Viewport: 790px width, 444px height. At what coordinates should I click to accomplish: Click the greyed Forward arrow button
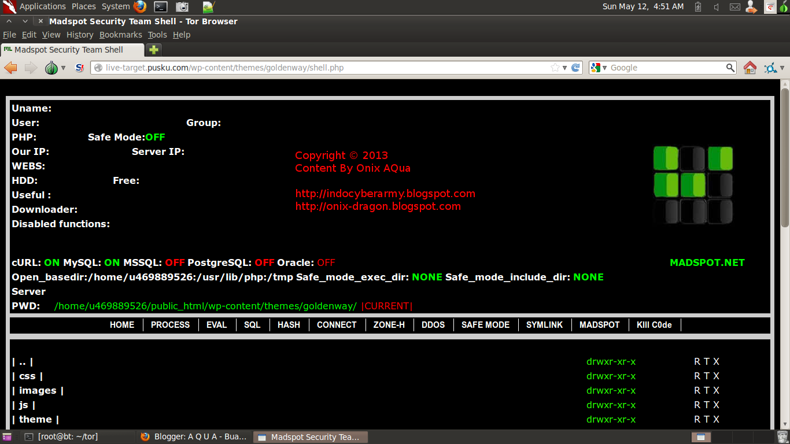click(31, 68)
